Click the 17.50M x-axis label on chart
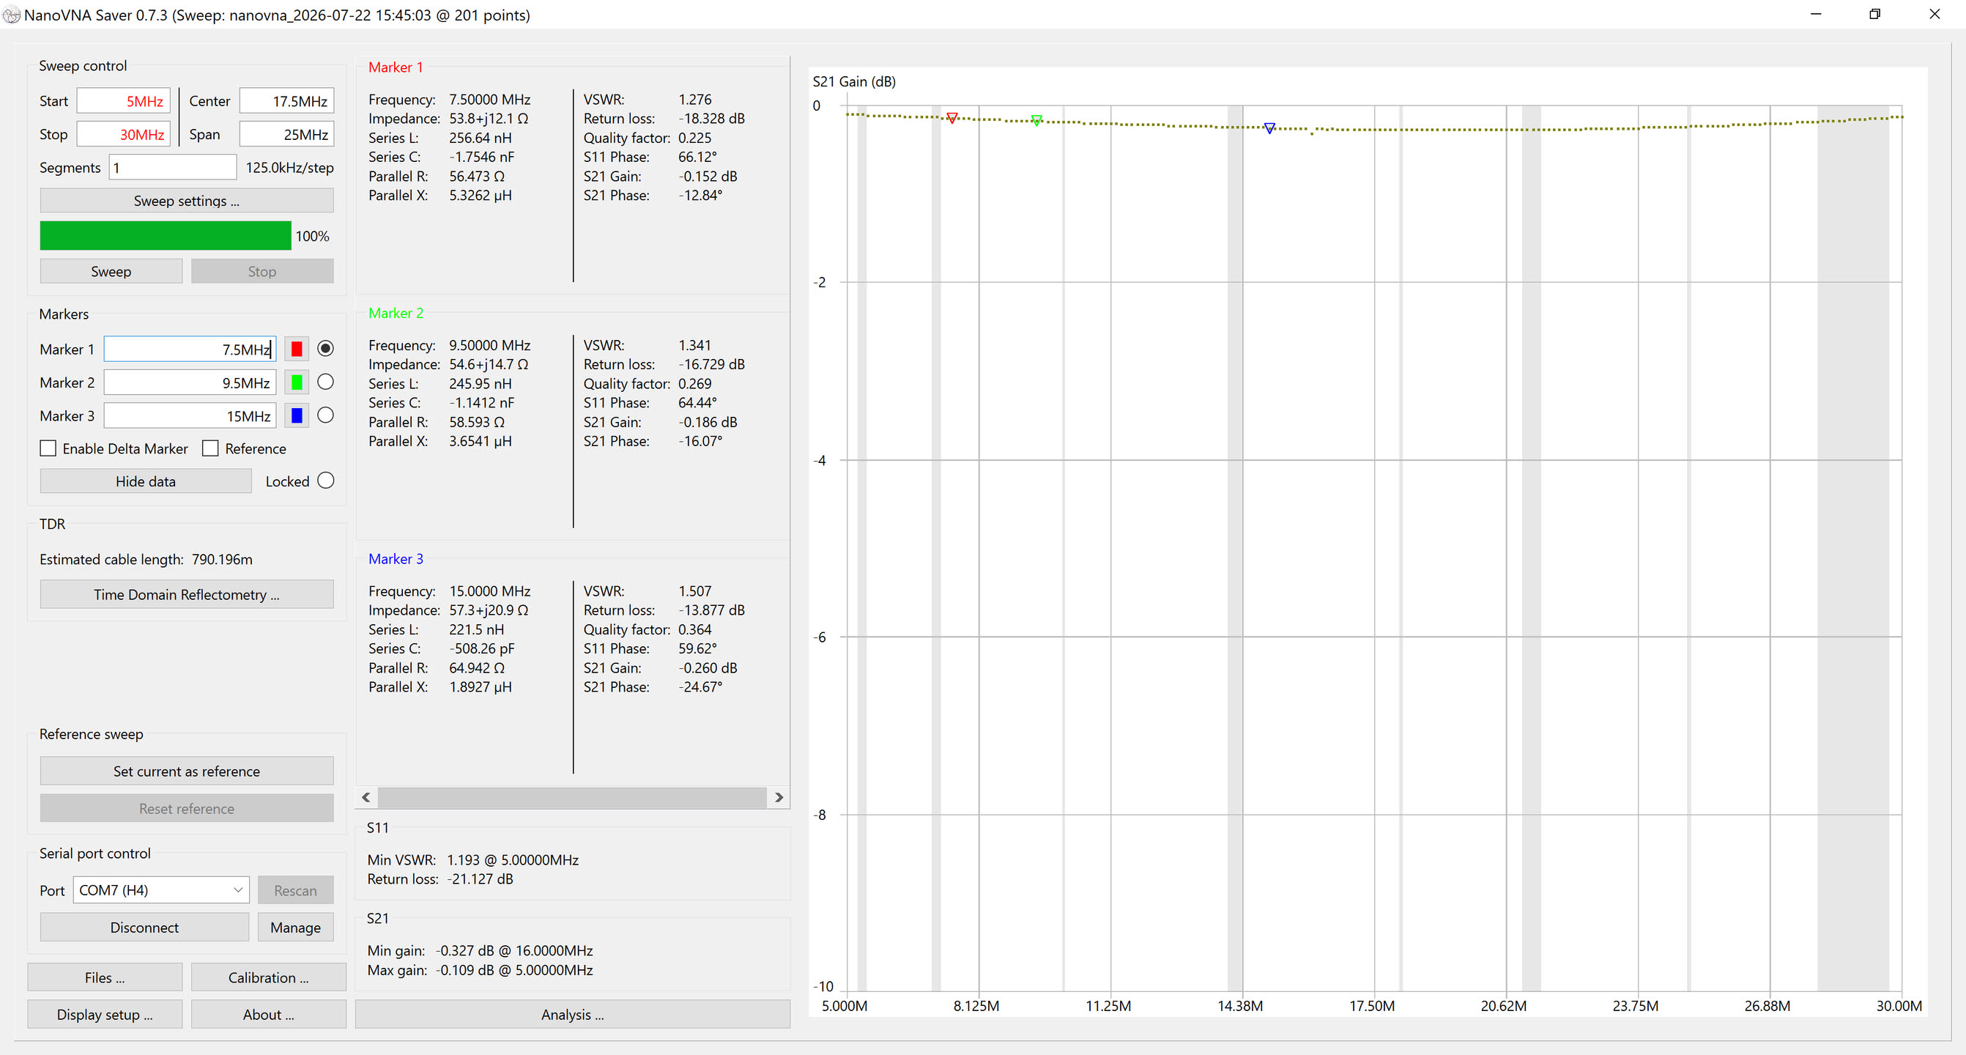Screen dimensions: 1966x1055 click(1371, 1006)
